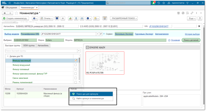Open the Обсуждения discussions tab

[x=9, y=7]
